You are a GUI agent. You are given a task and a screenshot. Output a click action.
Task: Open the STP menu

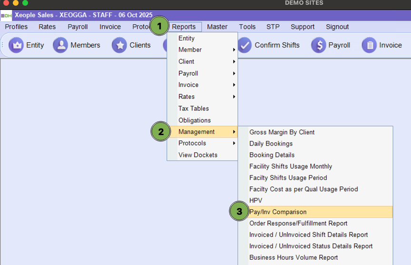[x=273, y=27]
